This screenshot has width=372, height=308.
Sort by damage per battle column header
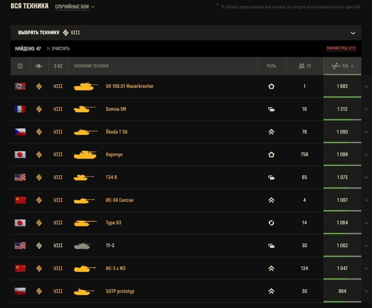pos(342,66)
